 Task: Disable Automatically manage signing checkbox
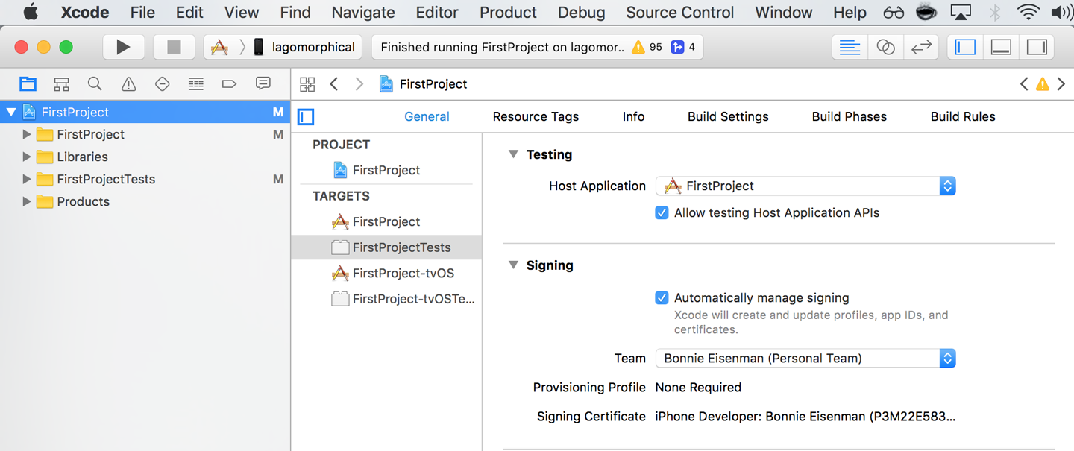point(662,298)
